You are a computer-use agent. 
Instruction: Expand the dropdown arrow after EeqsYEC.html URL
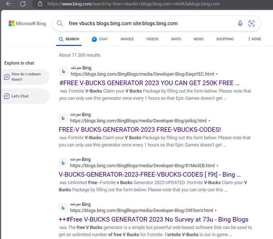[217, 74]
